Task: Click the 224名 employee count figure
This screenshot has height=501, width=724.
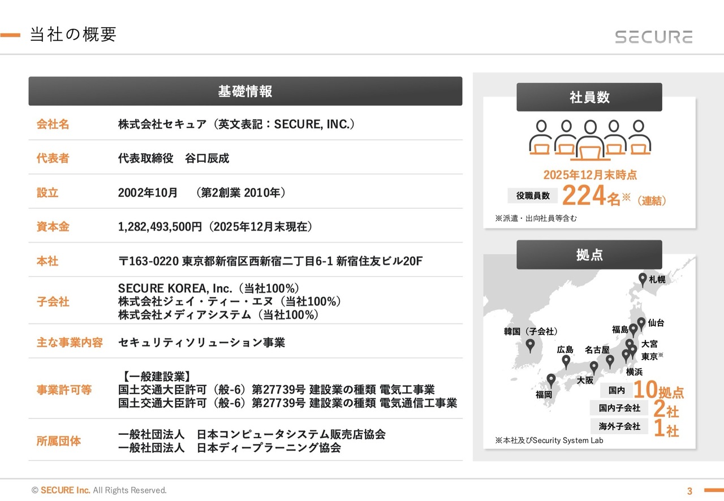Action: [591, 196]
